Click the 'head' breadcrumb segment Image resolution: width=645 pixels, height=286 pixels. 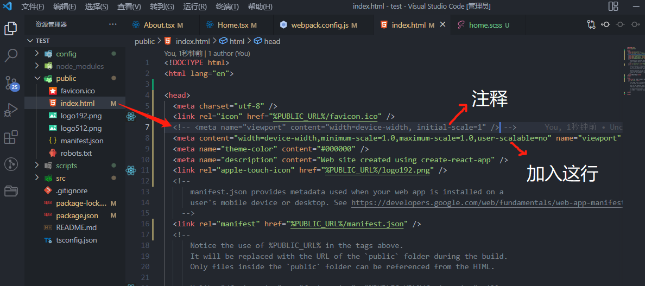(272, 41)
